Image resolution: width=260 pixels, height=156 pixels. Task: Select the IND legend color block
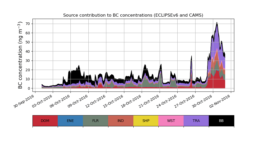point(121,121)
